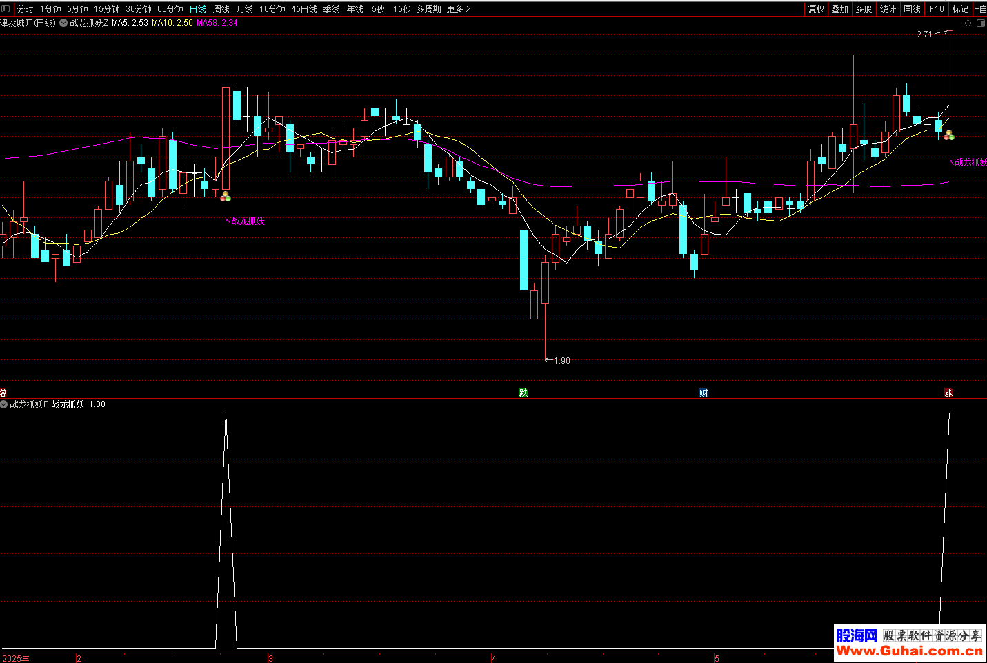This screenshot has height=663, width=987.
Task: Select the 15分钟 period tab
Action: click(x=107, y=9)
